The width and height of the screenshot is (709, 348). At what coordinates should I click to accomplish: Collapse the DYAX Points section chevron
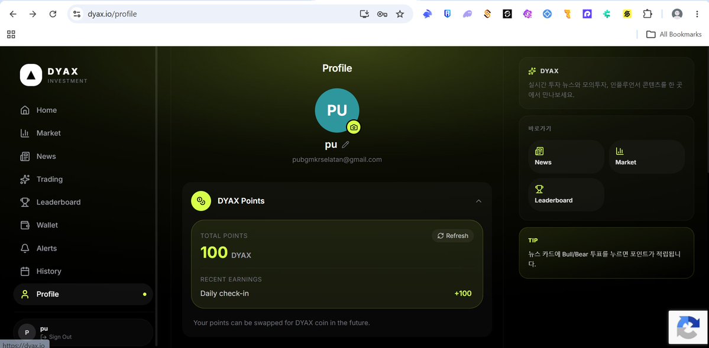pyautogui.click(x=478, y=201)
